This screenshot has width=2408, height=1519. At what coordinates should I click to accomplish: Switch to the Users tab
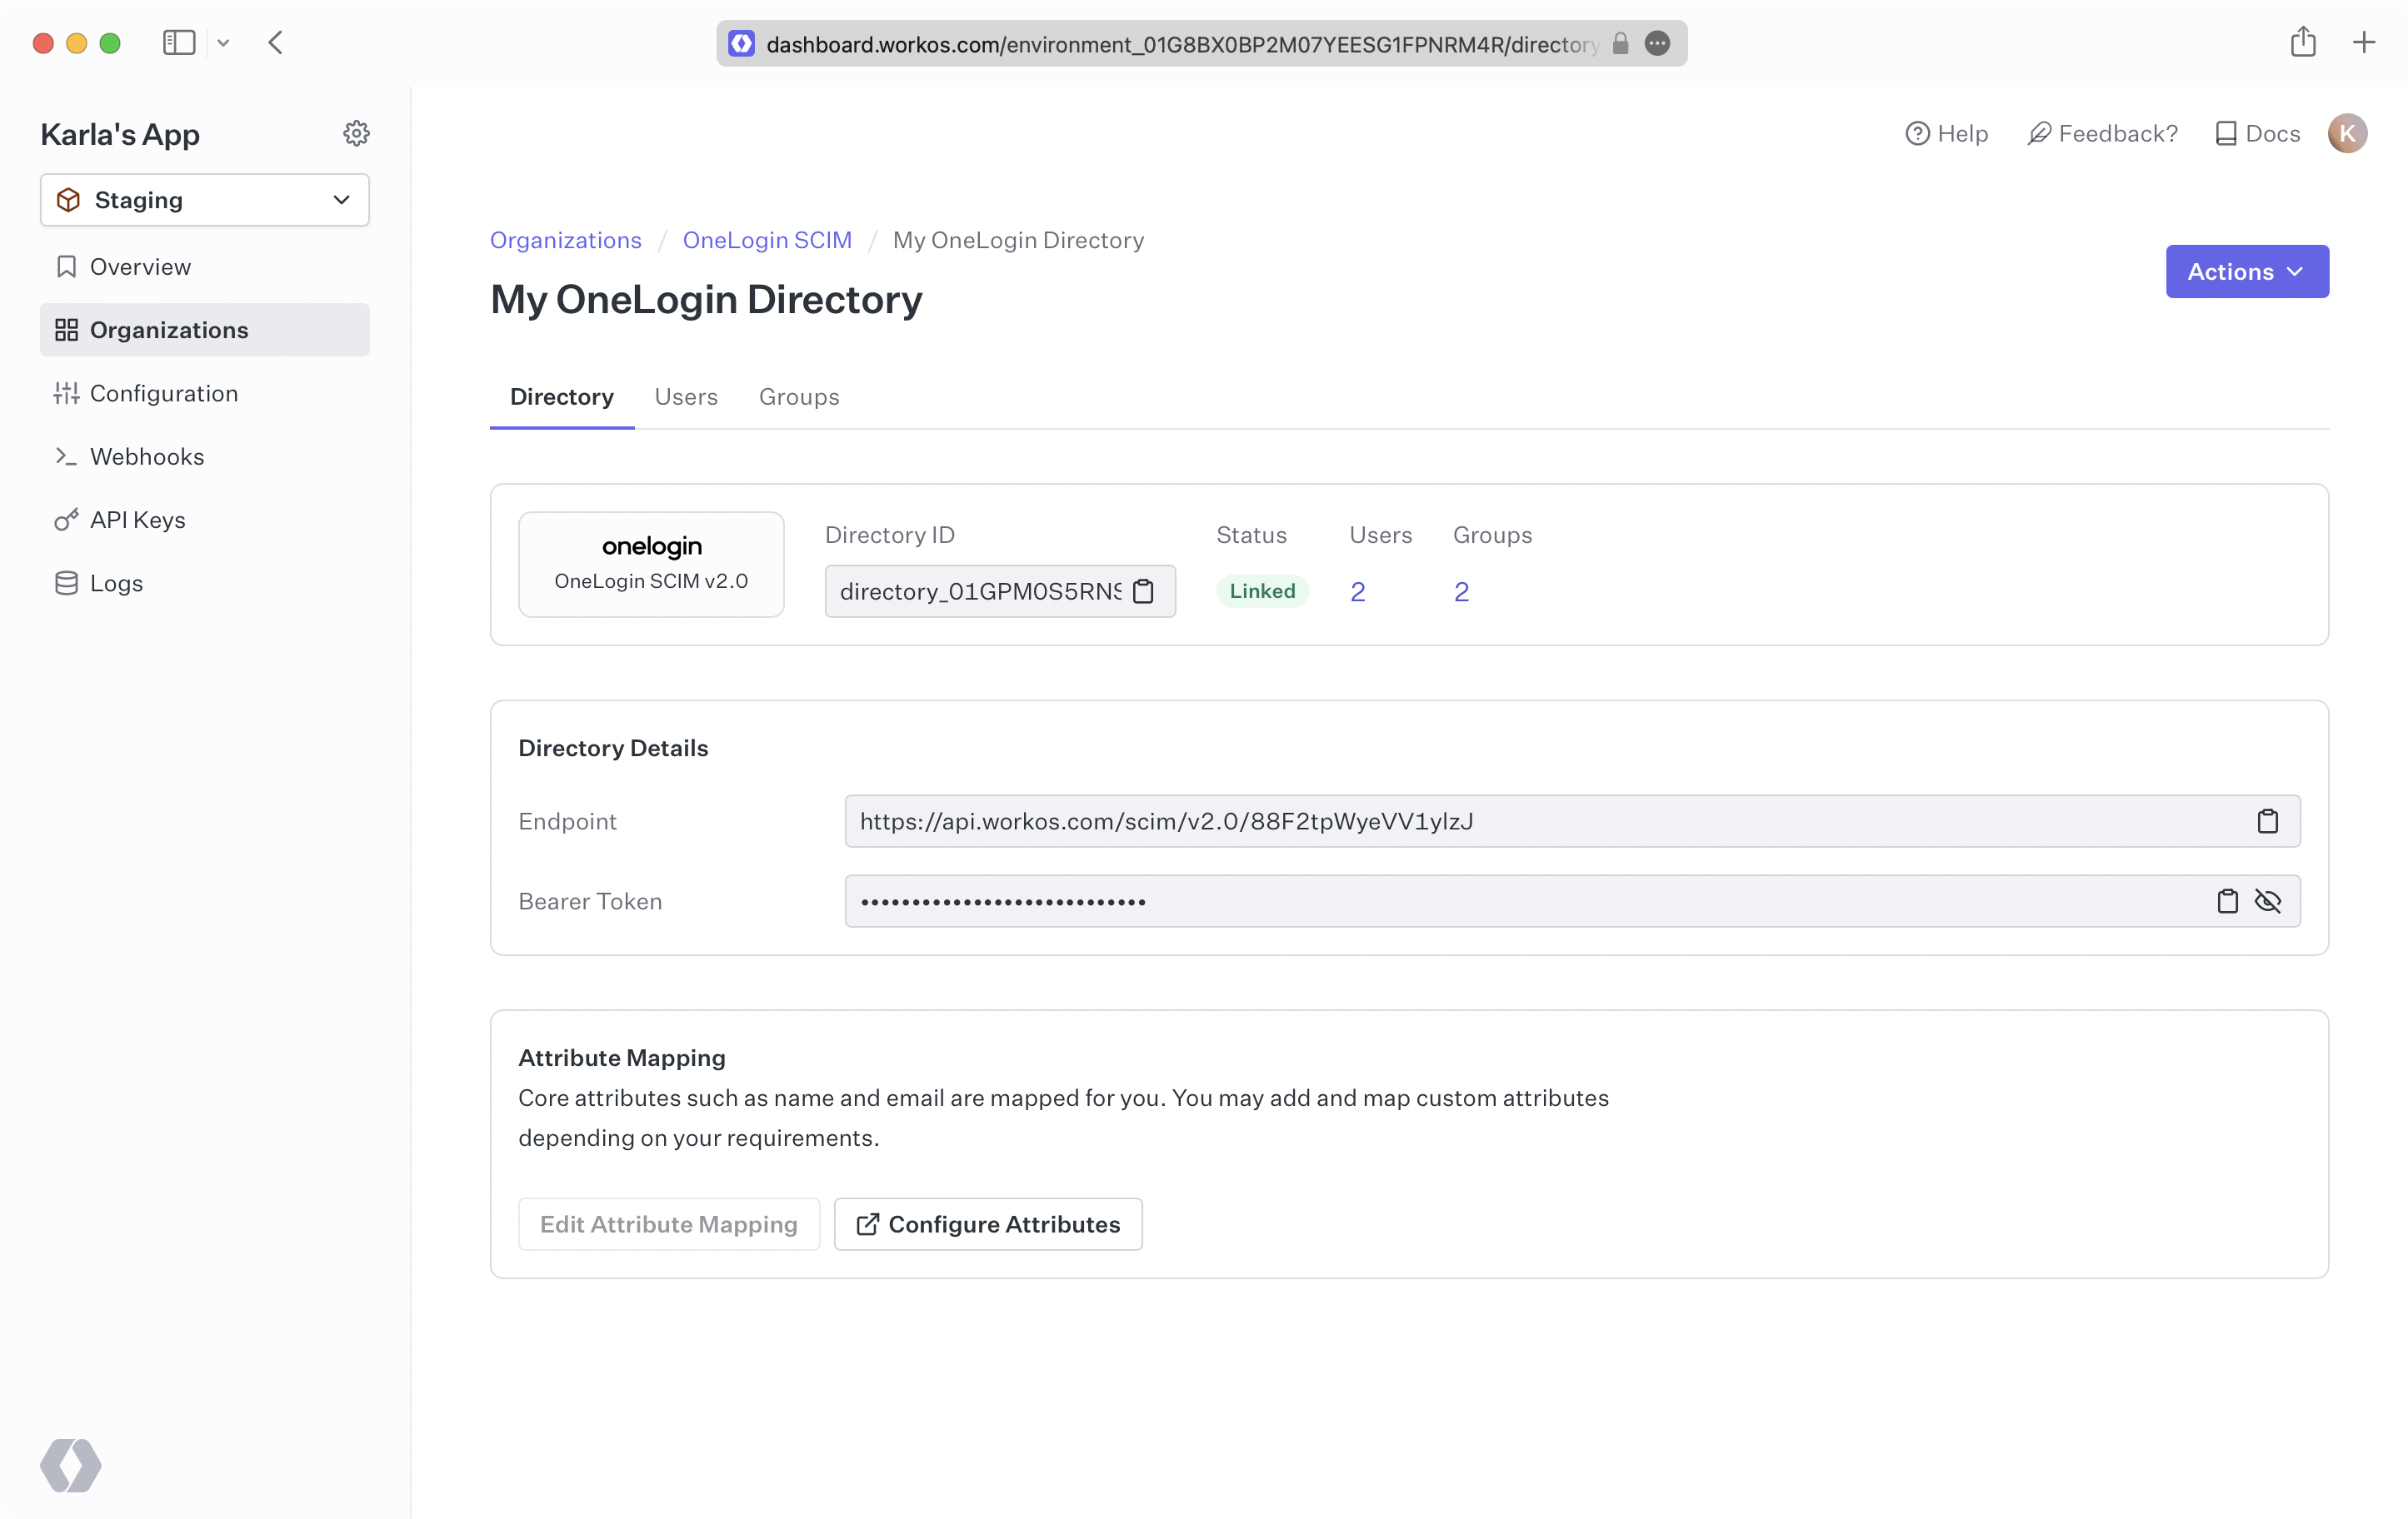[686, 396]
